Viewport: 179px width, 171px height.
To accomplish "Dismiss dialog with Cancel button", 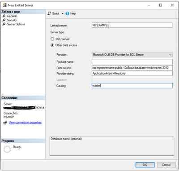I will tap(166, 165).
